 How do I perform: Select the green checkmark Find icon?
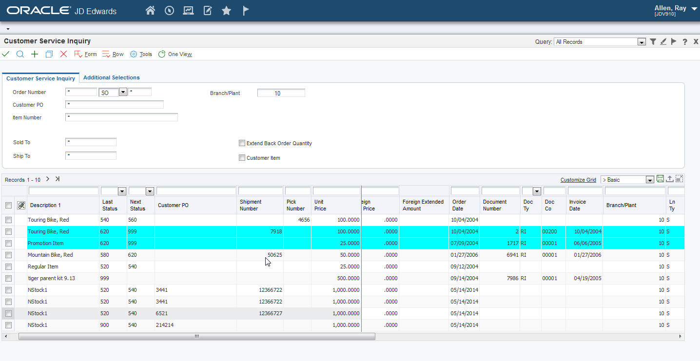pyautogui.click(x=6, y=54)
